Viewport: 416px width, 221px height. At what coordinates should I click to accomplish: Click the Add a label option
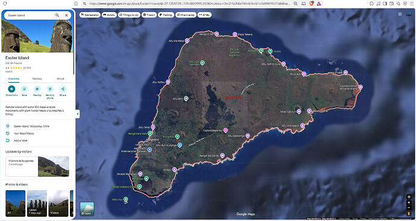tap(37, 141)
